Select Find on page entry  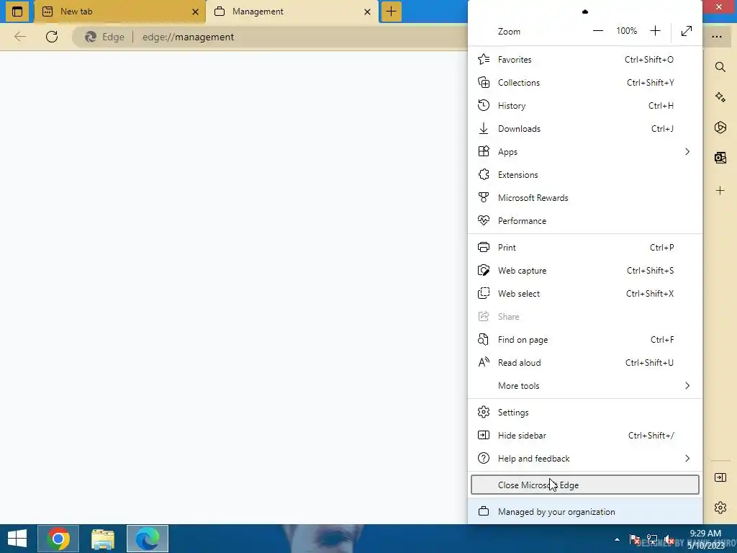tap(584, 340)
